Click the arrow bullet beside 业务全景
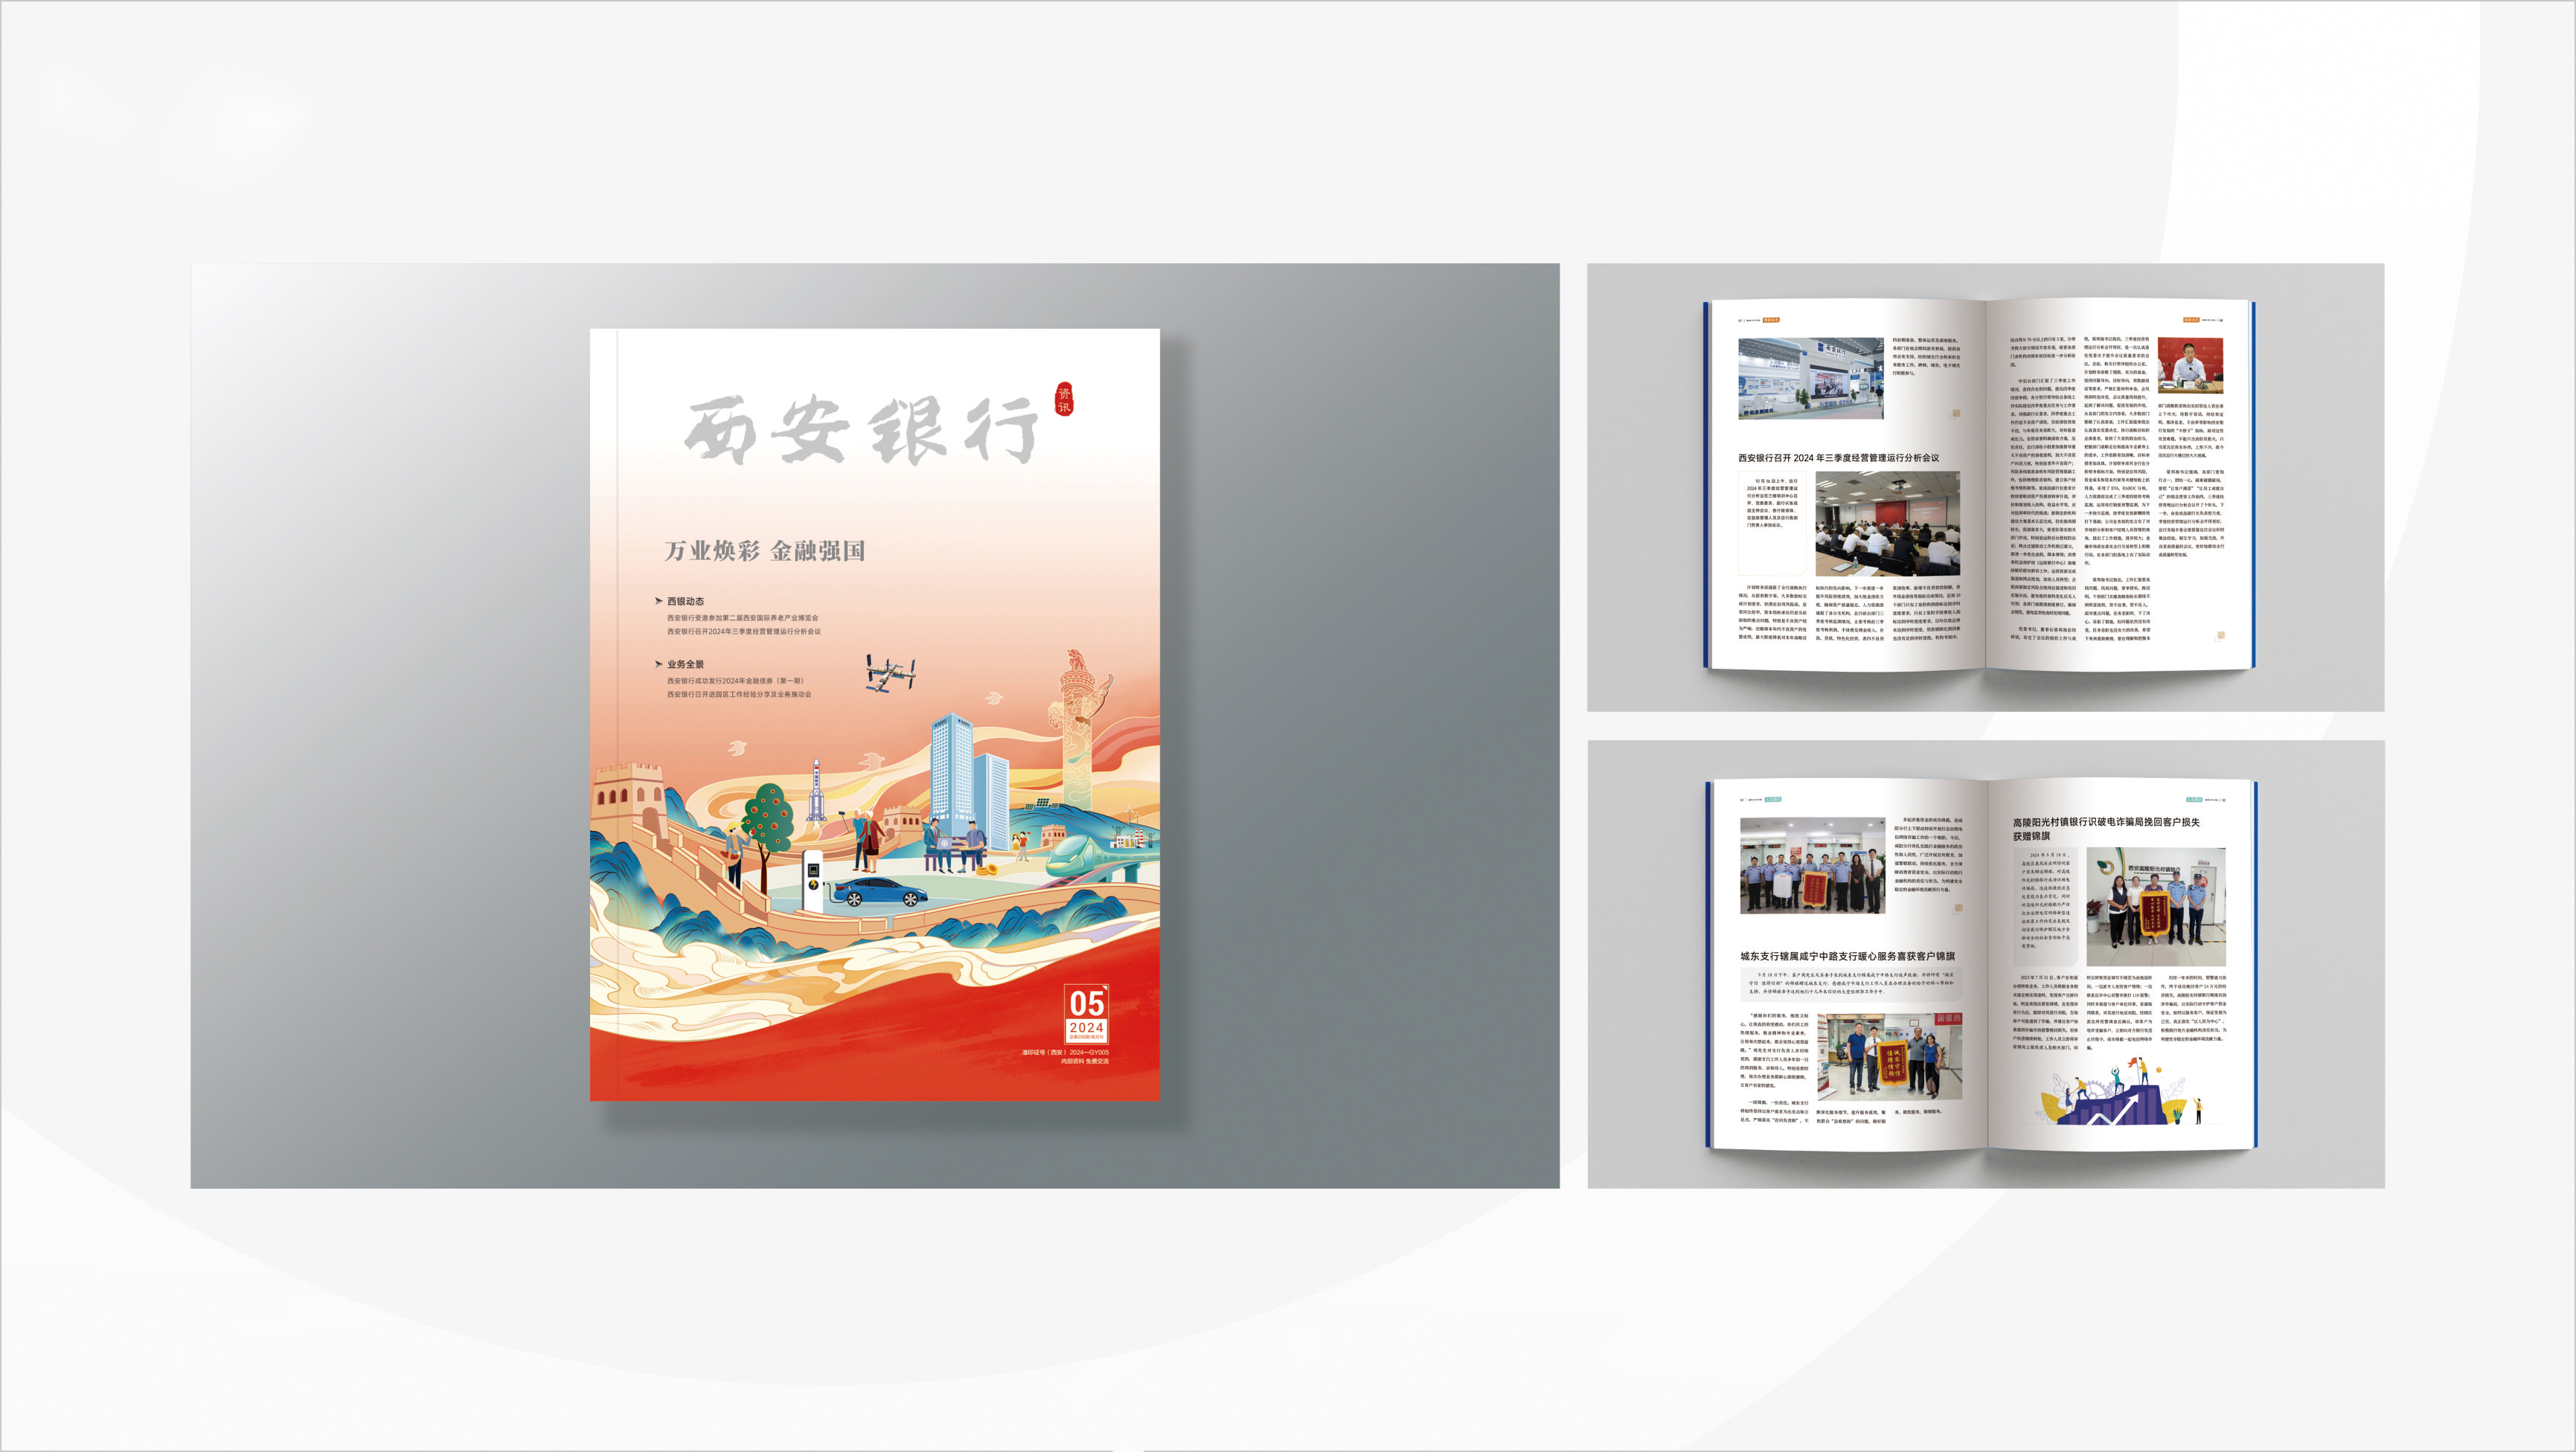Image resolution: width=2576 pixels, height=1452 pixels. point(658,664)
